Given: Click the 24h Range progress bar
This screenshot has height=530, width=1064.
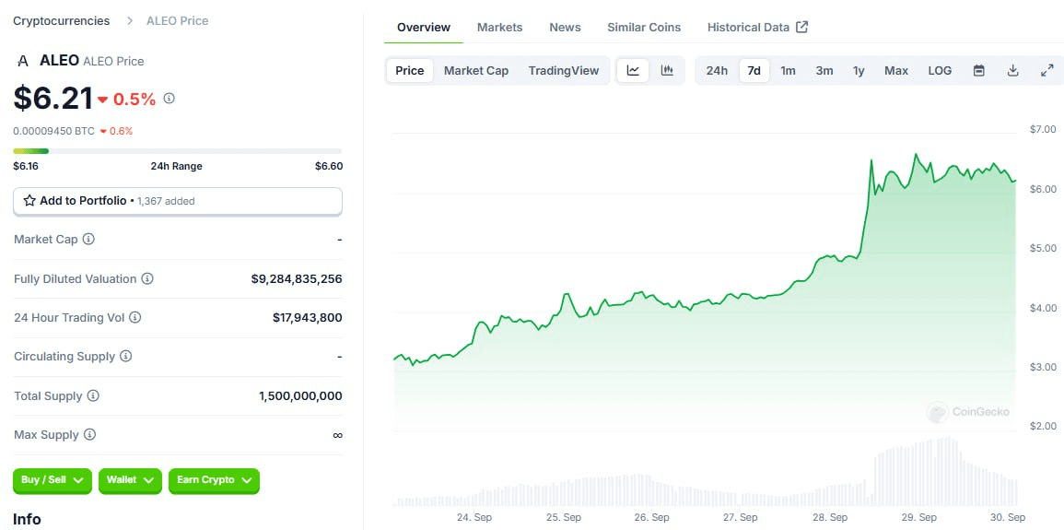Looking at the screenshot, I should 178,150.
